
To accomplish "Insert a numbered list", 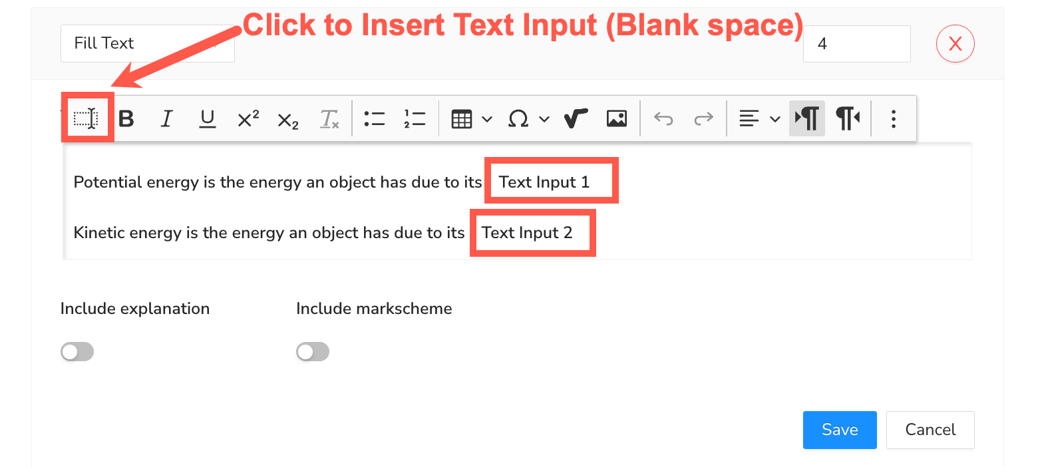I will click(x=415, y=119).
